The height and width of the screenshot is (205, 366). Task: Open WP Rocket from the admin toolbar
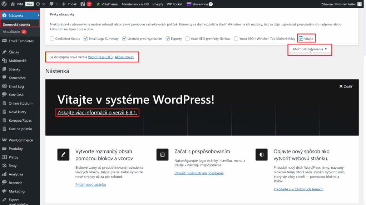coord(175,4)
